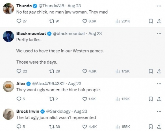Share Blackmoonbat's tweet via share icon

coord(159,71)
